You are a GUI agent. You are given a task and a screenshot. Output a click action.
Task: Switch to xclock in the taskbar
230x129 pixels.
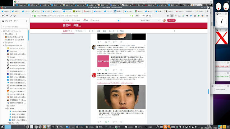(129, 127)
